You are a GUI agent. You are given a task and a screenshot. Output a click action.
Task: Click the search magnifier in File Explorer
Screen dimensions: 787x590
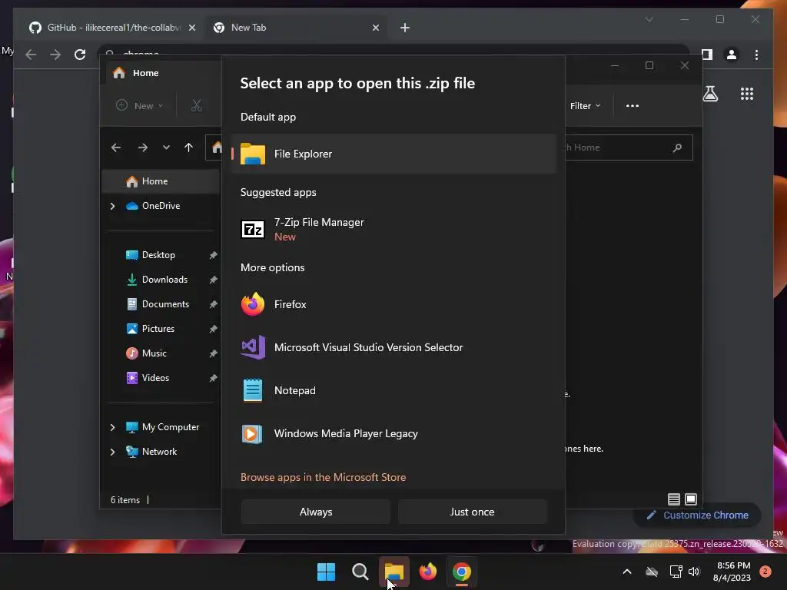[678, 147]
